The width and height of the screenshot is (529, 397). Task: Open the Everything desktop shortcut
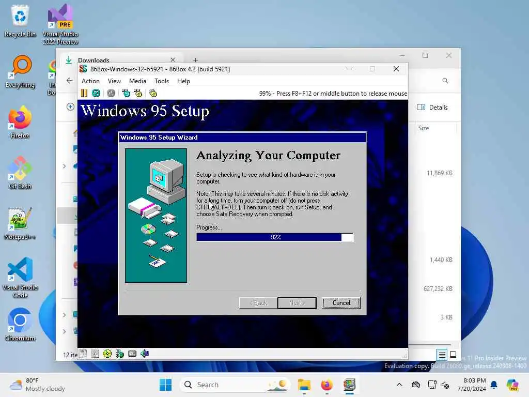coord(20,72)
